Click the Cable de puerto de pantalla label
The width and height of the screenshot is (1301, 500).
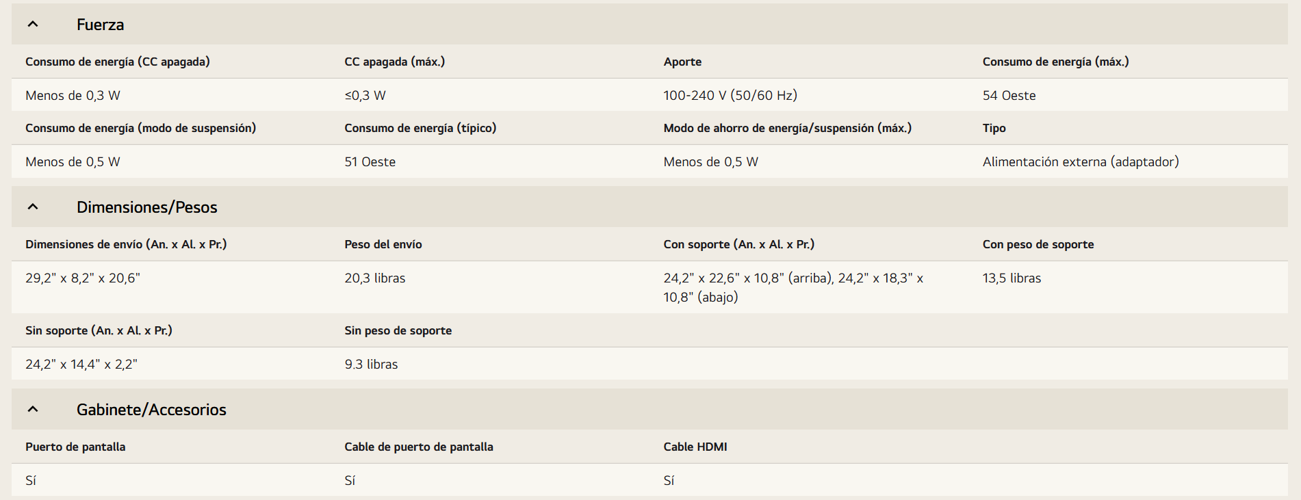tap(419, 447)
